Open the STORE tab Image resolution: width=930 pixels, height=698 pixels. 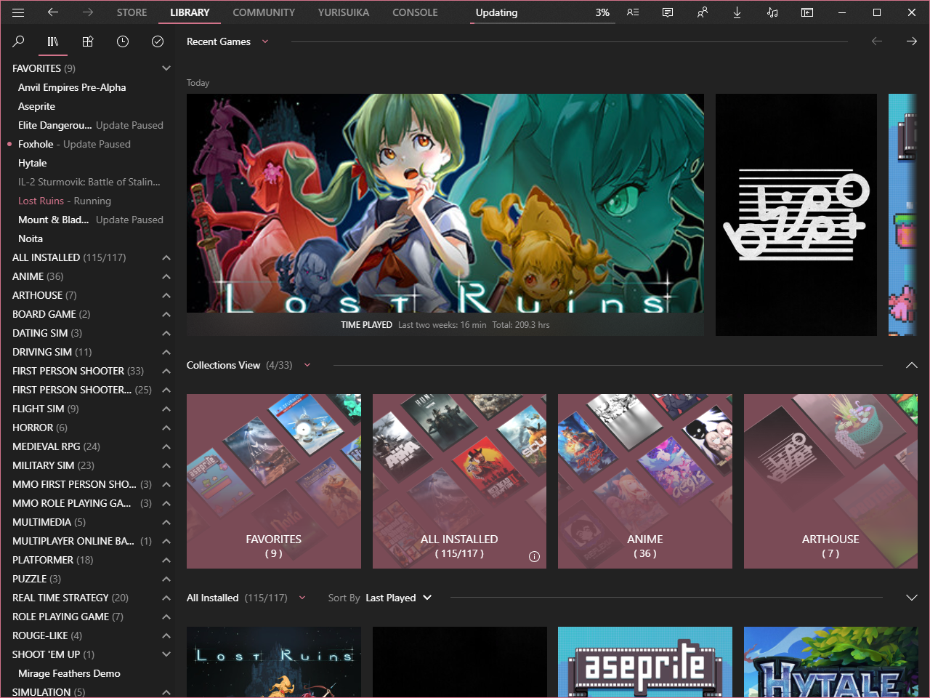click(x=132, y=12)
